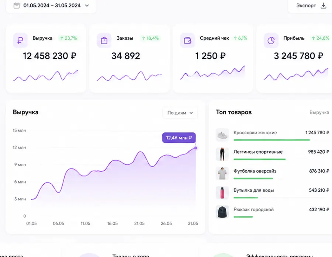Click the Леггинсы спортивные leggings thumbnail
The width and height of the screenshot is (332, 257).
click(x=222, y=154)
